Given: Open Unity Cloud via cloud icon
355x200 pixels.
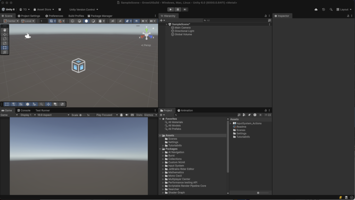Looking at the screenshot, I should tap(316, 9).
